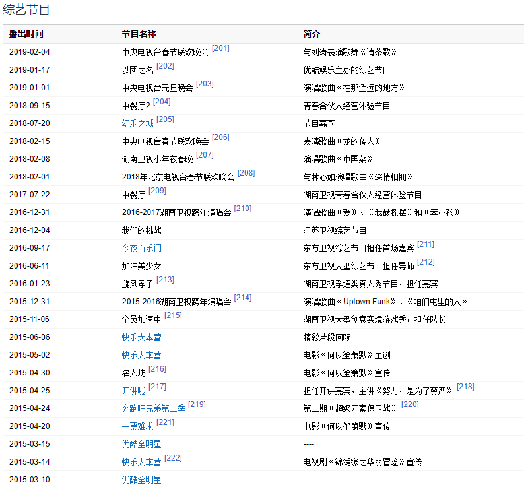Open citation [201] beside 中央电视台春节联欢晚会
Screen dimensions: 528x485
(x=220, y=48)
